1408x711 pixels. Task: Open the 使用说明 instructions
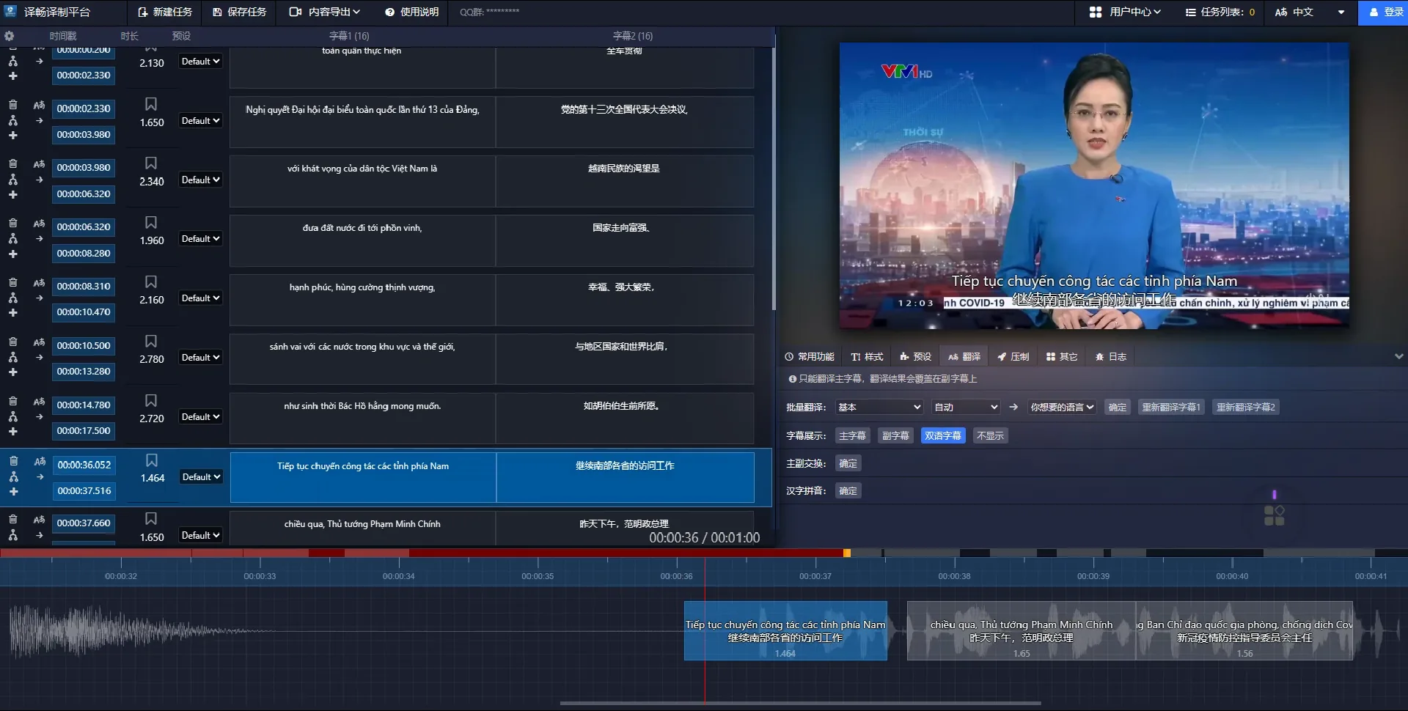coord(412,12)
